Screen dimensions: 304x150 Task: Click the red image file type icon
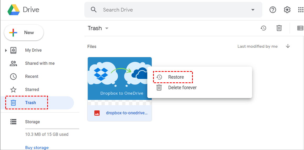click(97, 113)
